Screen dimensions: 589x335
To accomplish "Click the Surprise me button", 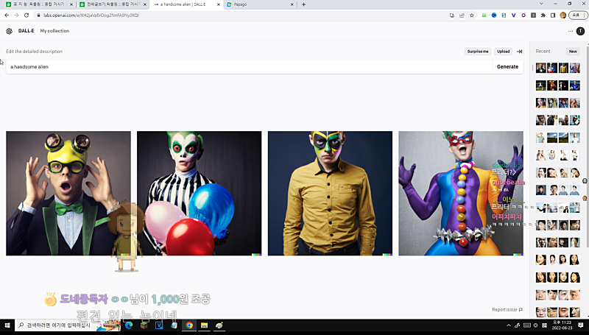I will [x=478, y=52].
